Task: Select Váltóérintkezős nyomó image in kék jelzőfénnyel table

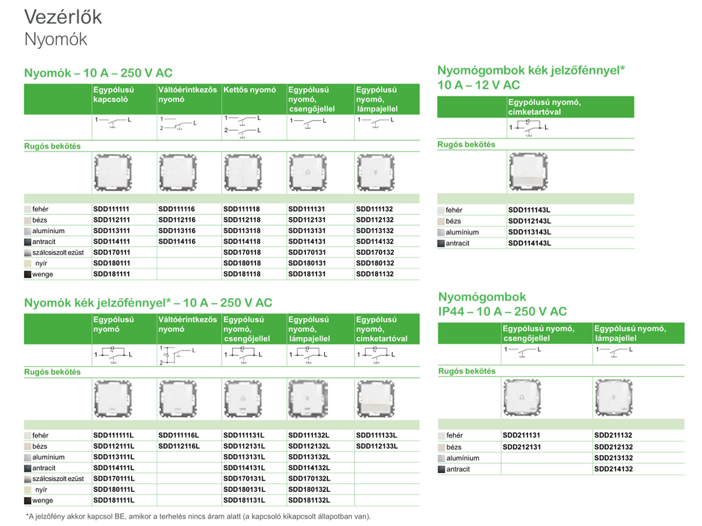Action: tap(178, 399)
